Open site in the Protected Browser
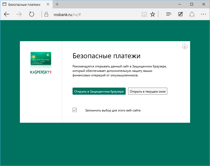Screen dimensions: 210x166 pyautogui.click(x=99, y=91)
